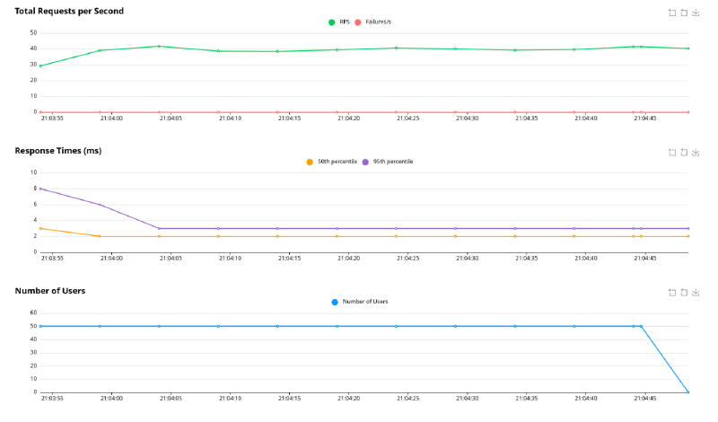718x422 pixels.
Task: Click final Number of Users point at zero
Action: click(x=688, y=391)
